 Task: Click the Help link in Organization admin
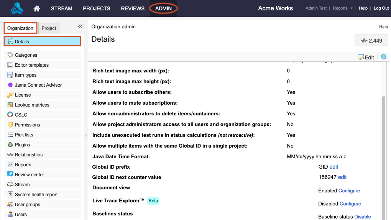[x=383, y=27]
